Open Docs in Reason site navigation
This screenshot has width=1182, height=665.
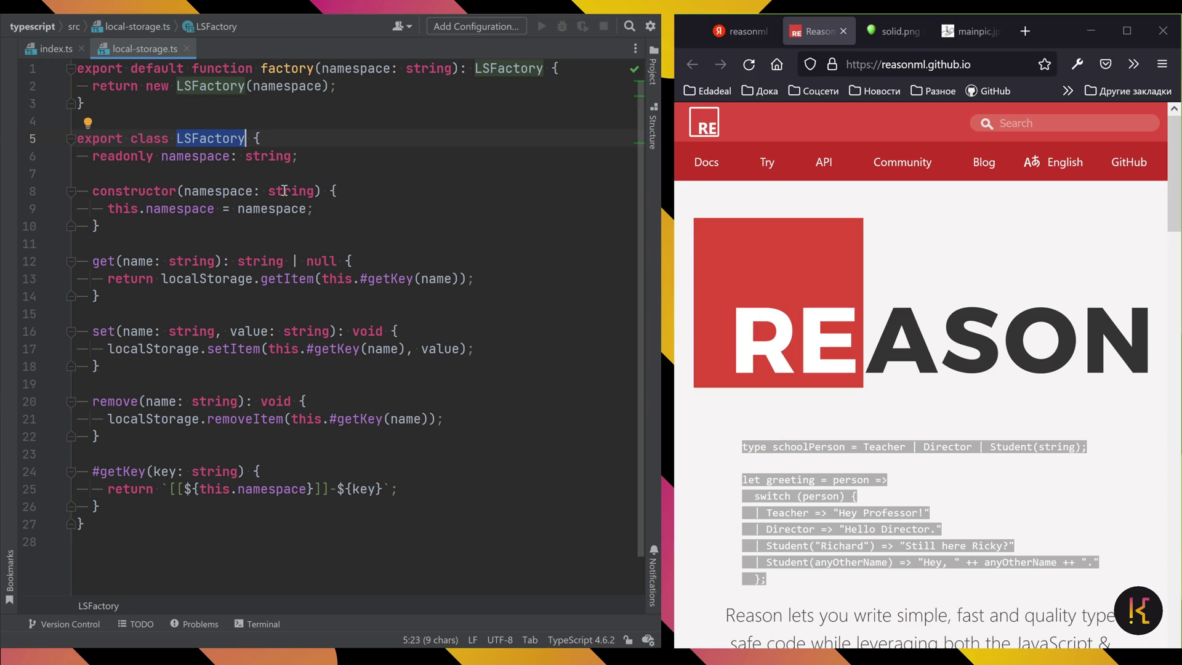[706, 162]
